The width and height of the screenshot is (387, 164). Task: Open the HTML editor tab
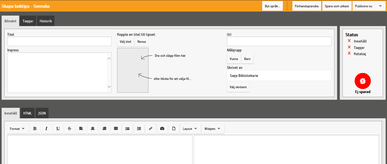[28, 113]
